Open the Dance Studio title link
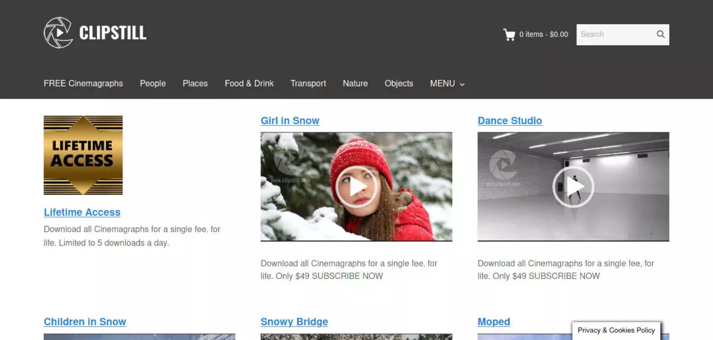The image size is (713, 340). [x=510, y=120]
